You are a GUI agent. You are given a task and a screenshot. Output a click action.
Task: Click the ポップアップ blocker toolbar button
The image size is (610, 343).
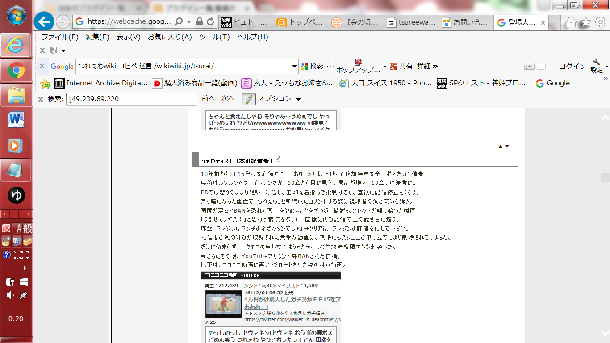pos(357,66)
